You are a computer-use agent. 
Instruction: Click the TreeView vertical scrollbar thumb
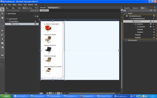tap(63, 37)
